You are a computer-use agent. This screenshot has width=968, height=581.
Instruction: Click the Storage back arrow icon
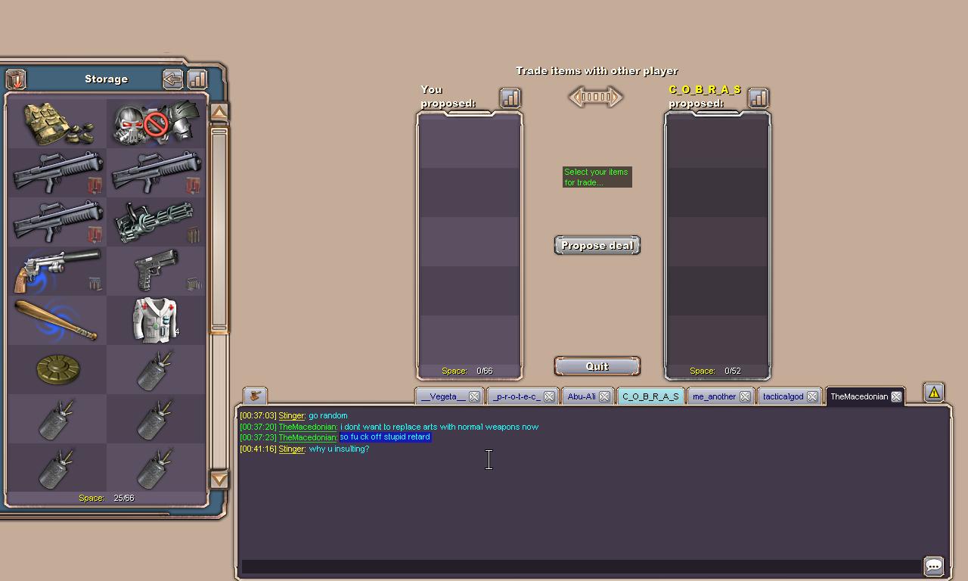click(x=172, y=79)
